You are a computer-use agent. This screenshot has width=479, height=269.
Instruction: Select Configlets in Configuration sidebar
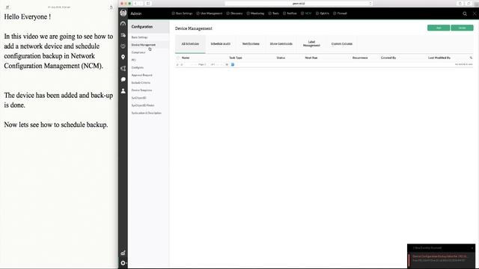point(138,67)
